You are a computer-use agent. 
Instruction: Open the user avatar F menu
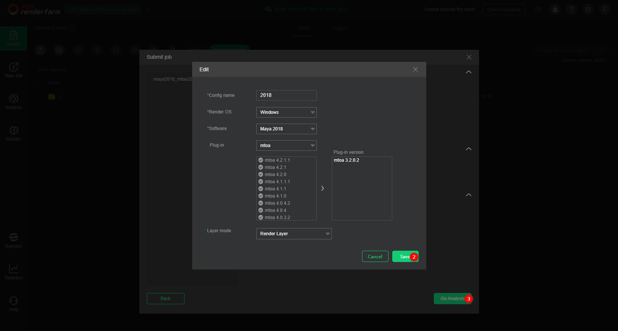(605, 9)
